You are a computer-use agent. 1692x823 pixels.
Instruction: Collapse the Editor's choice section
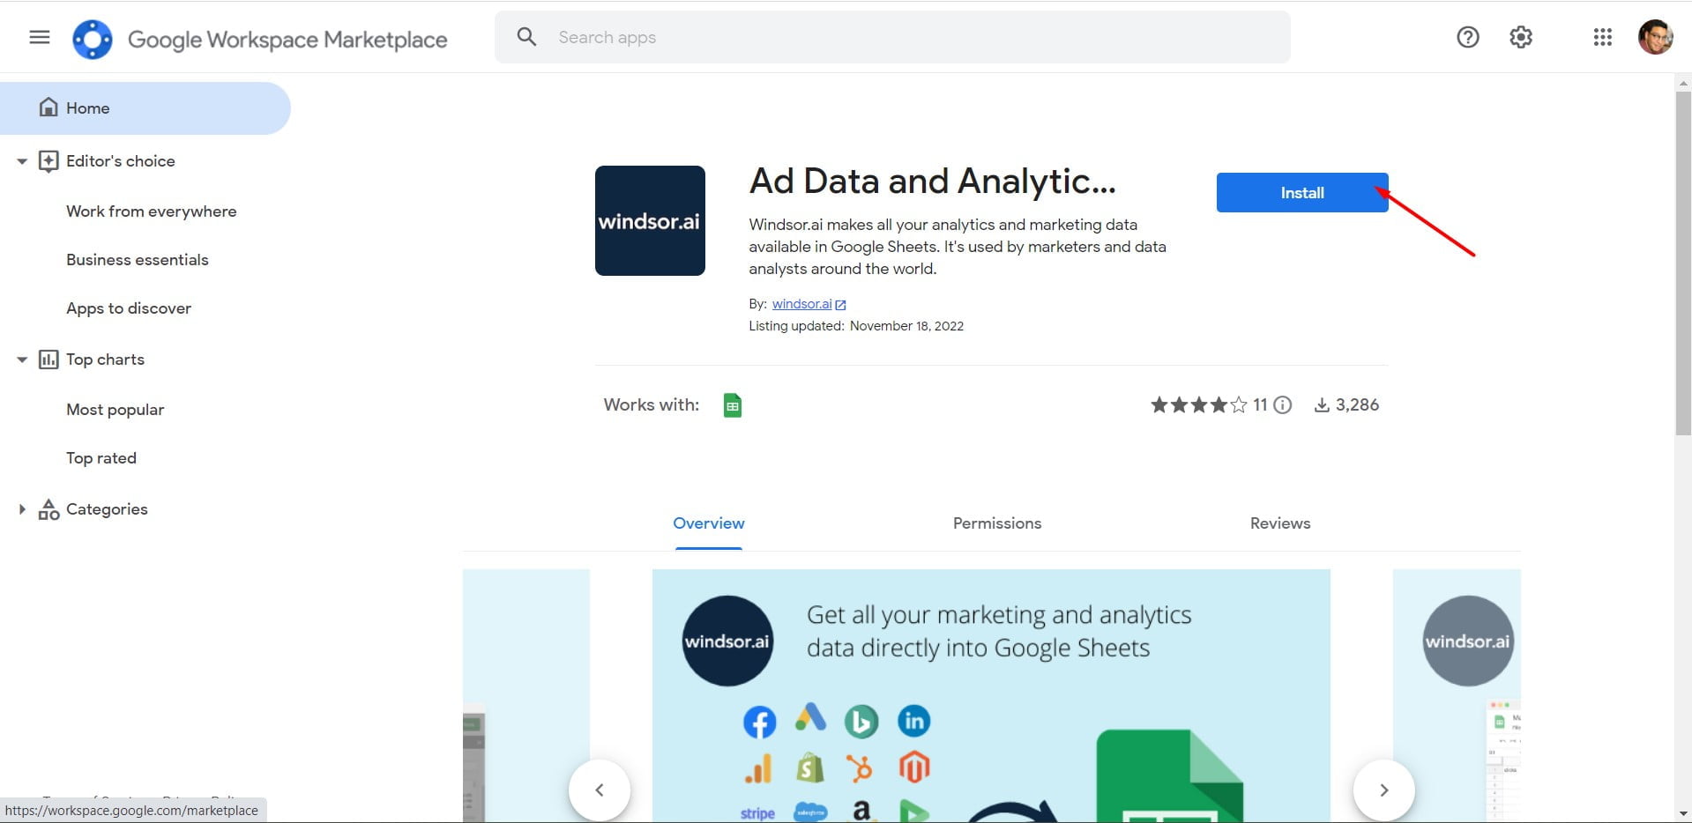tap(22, 161)
